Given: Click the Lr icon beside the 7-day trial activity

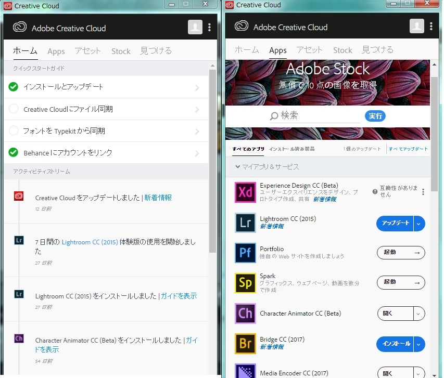Looking at the screenshot, I should point(19,241).
